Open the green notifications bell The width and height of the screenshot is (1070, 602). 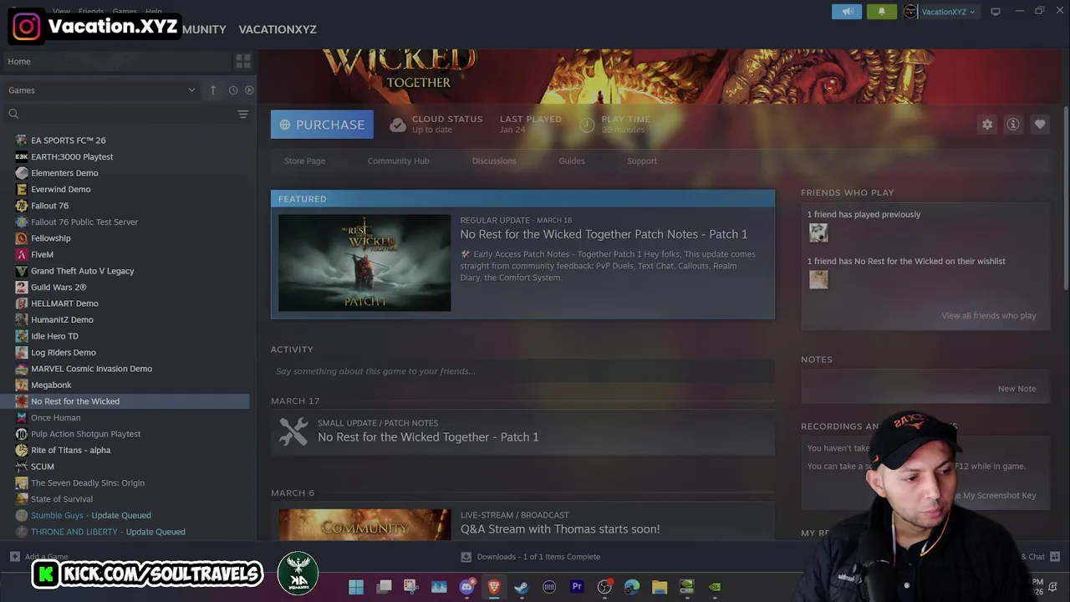(x=881, y=12)
